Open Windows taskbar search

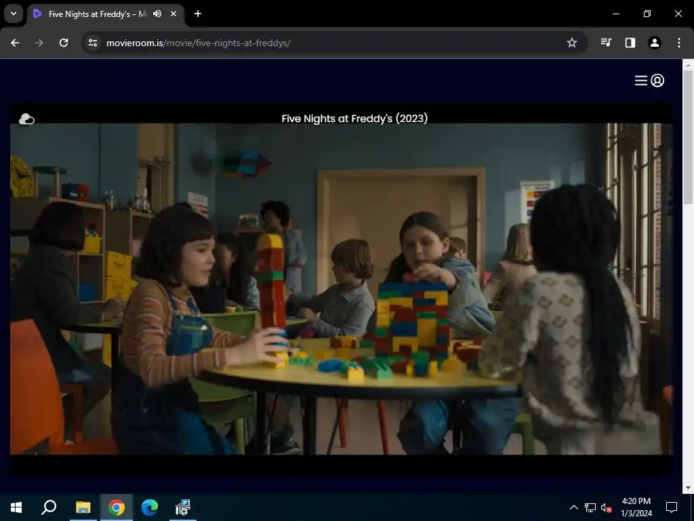[49, 507]
